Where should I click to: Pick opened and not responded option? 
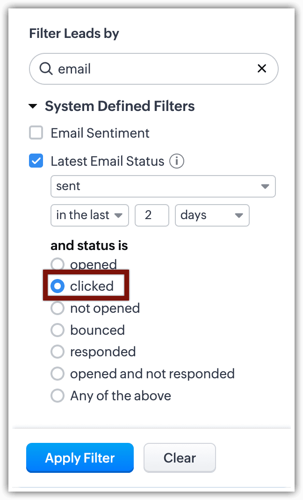coord(58,374)
